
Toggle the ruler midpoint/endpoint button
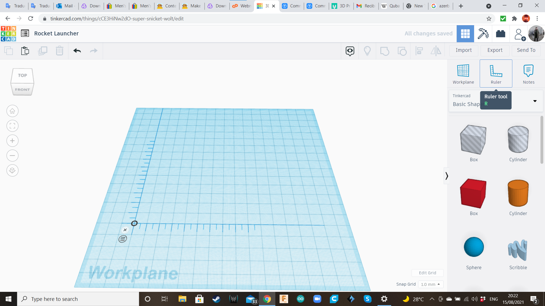123,239
